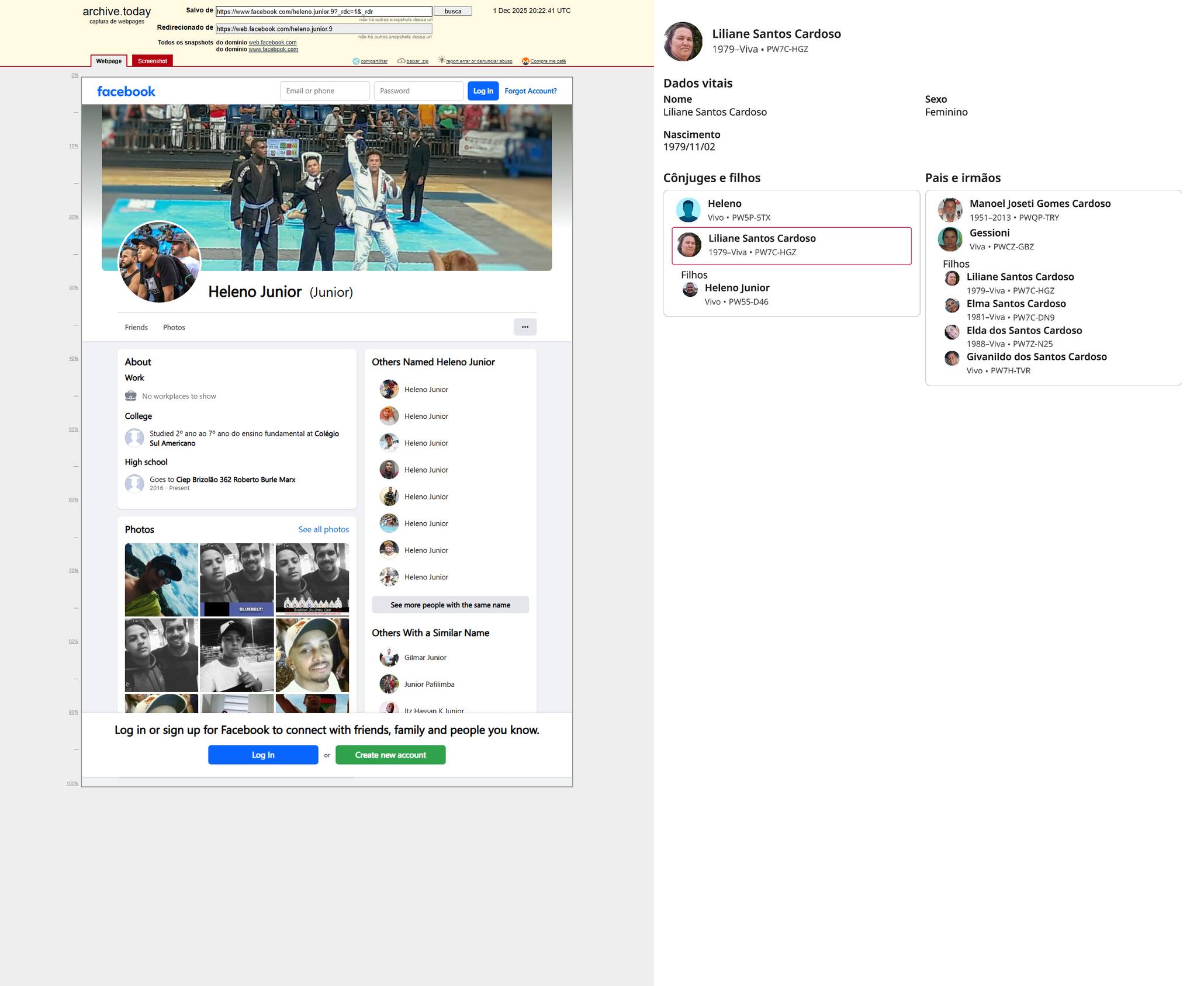Click the Facebook logo
This screenshot has height=986, width=1197.
point(126,92)
